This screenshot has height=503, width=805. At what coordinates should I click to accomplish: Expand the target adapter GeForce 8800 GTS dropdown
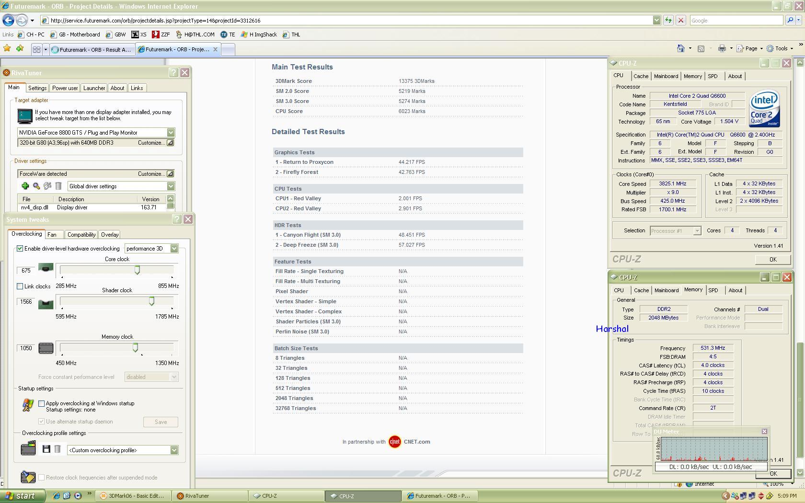tap(171, 132)
